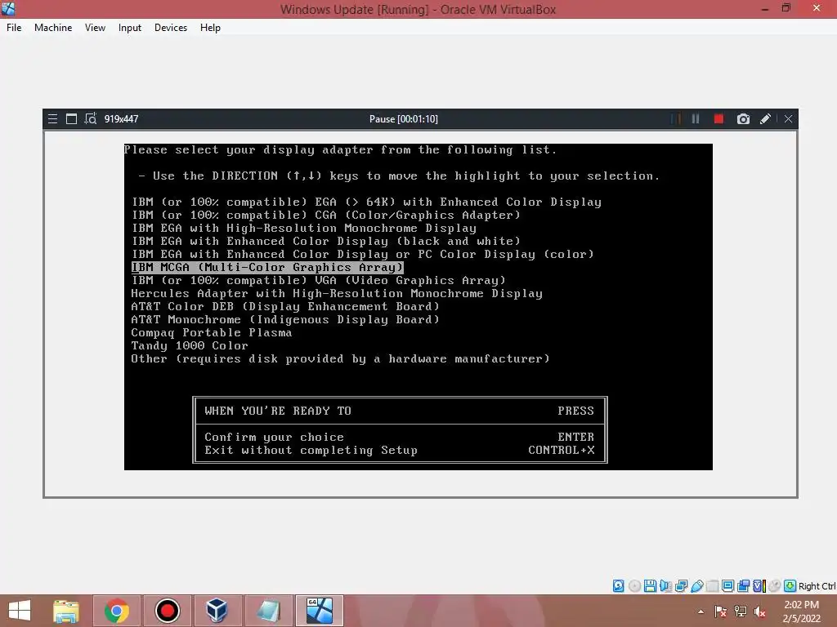Open the Input menu
Viewport: 837px width, 627px height.
tap(130, 28)
